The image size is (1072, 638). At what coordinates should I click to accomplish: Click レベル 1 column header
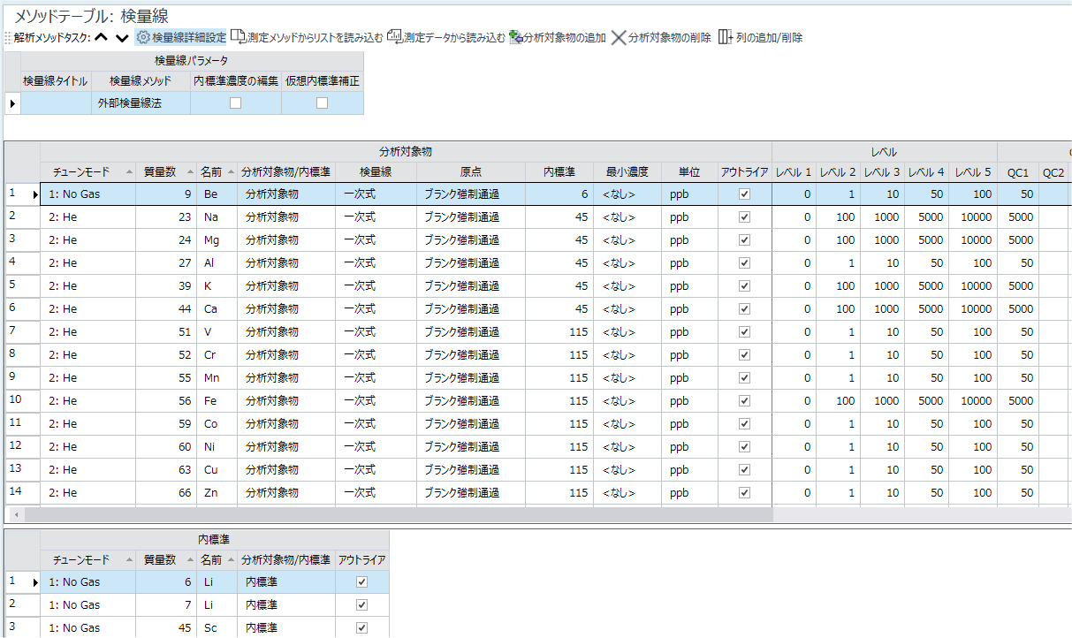pos(794,171)
